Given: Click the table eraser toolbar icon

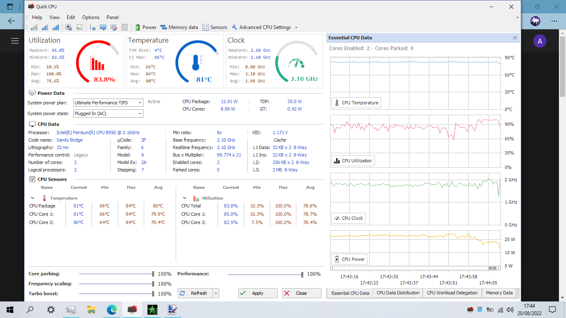Looking at the screenshot, I should tap(114, 27).
